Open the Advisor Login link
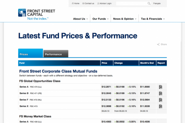Viewport: 185px width, 123px height. pos(105,3)
